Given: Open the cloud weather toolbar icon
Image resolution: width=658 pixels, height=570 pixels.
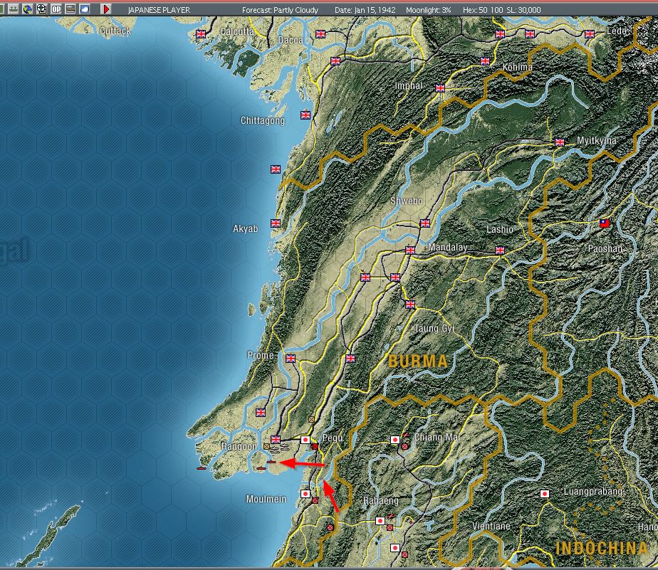Looking at the screenshot, I should pos(84,9).
